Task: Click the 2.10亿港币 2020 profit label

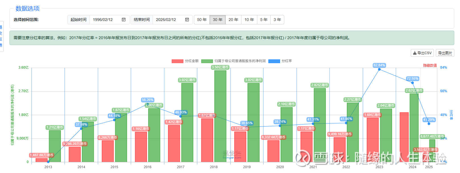Action: (287, 104)
